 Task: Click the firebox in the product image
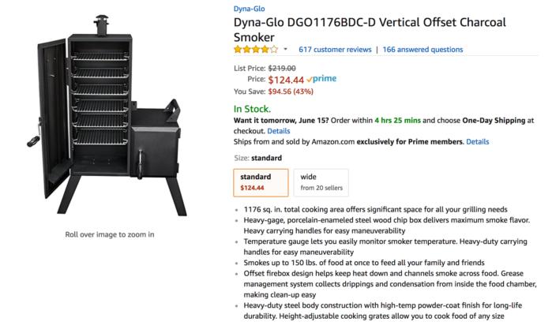coord(156,139)
